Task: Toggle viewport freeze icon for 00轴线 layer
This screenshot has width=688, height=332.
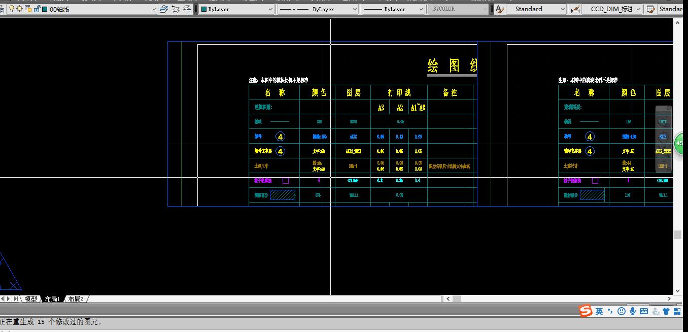Action: [28, 9]
